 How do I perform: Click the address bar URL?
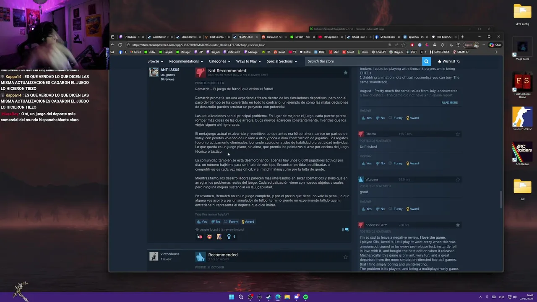click(x=199, y=45)
